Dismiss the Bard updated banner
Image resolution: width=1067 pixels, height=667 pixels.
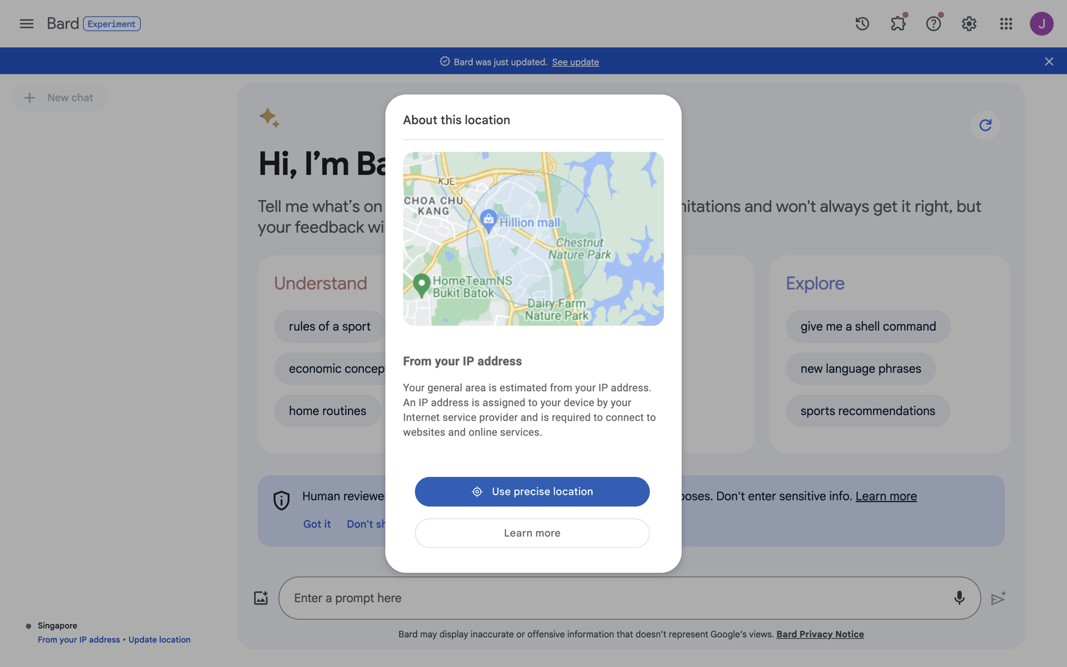coord(1049,61)
